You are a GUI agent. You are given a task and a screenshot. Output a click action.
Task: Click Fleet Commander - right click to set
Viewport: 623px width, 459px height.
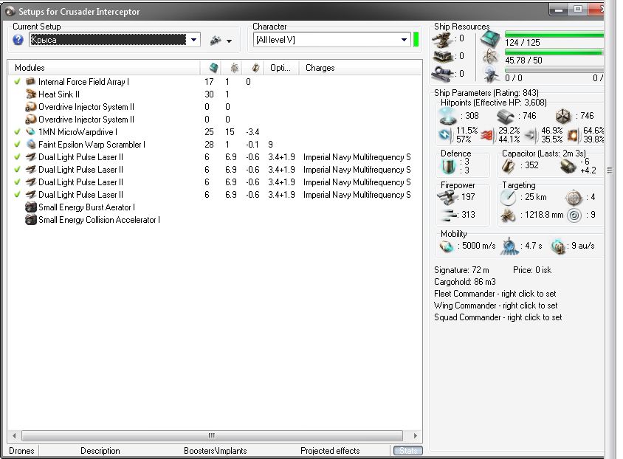495,294
